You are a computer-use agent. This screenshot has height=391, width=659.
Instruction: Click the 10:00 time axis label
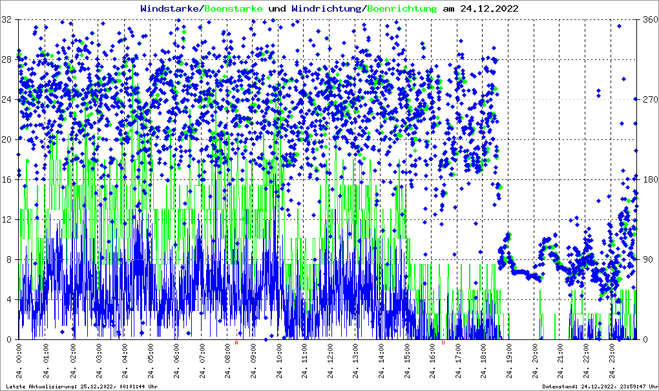279,361
